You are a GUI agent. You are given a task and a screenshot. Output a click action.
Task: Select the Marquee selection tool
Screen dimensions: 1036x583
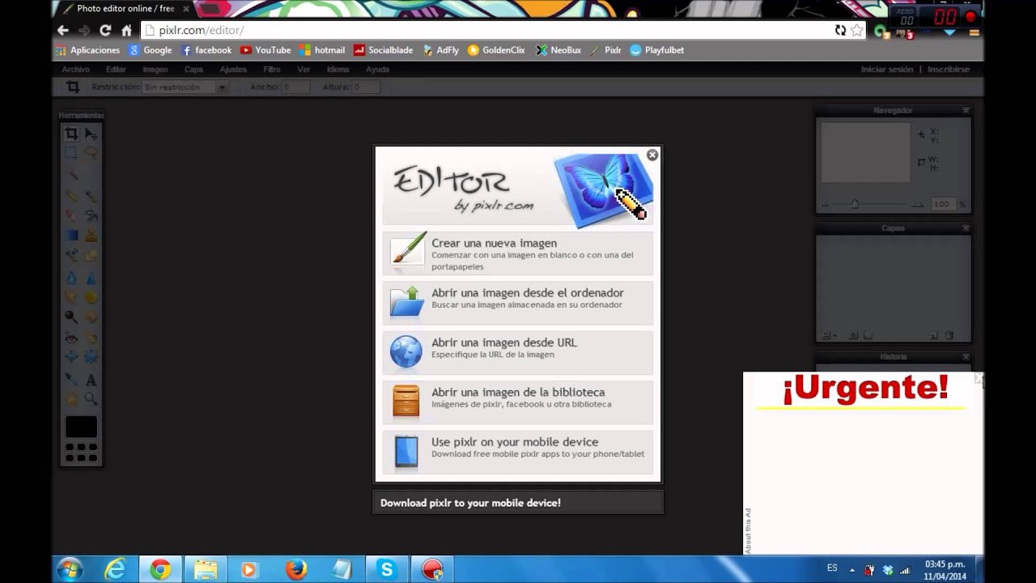[x=71, y=153]
